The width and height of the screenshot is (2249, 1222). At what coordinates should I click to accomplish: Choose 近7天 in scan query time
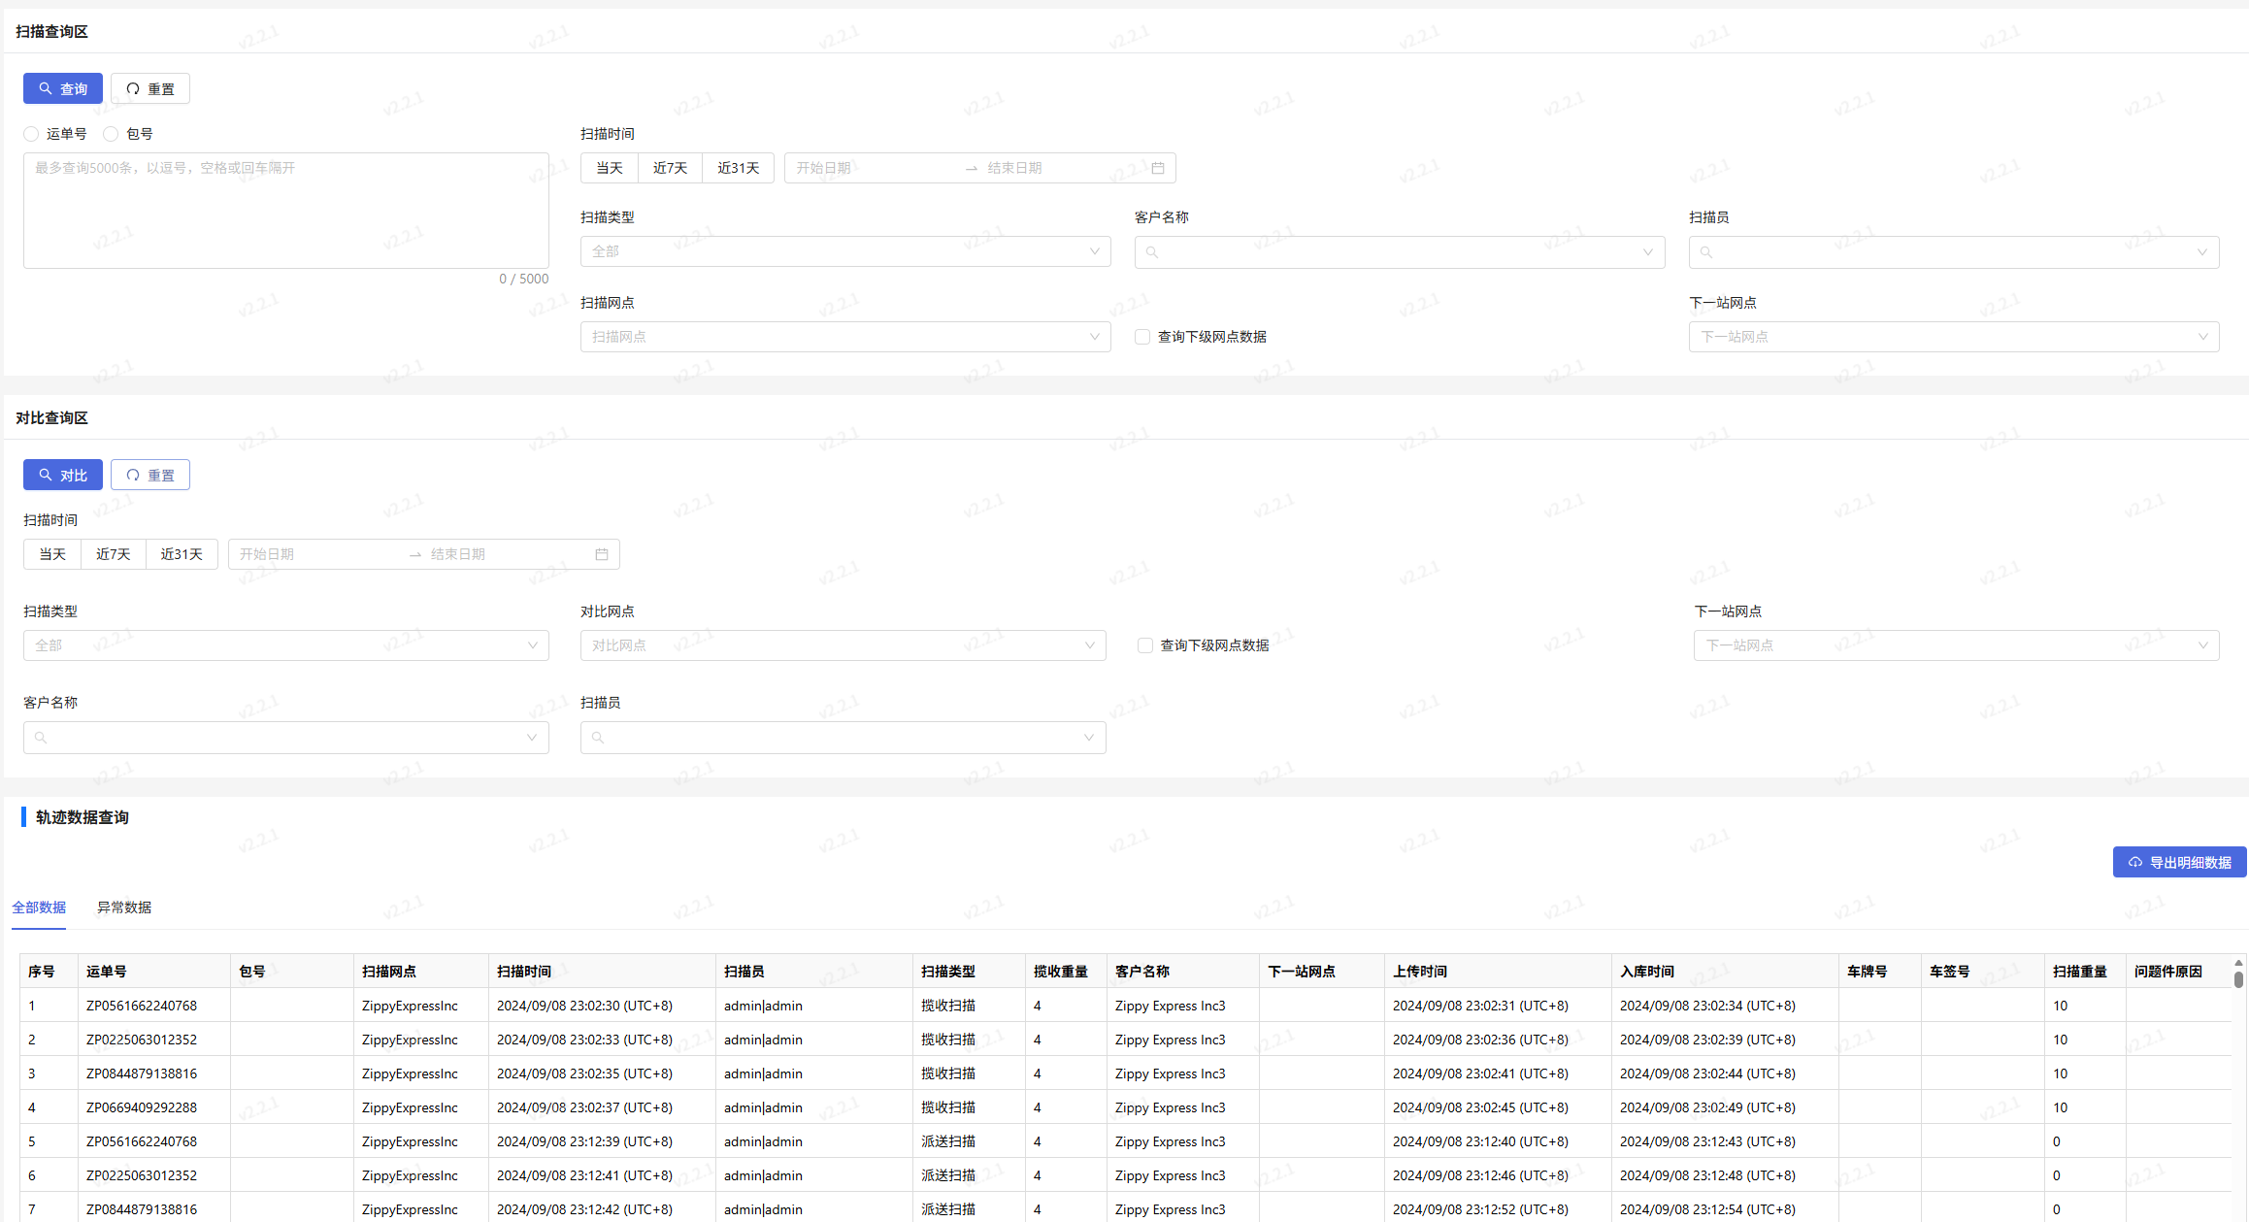click(x=670, y=168)
